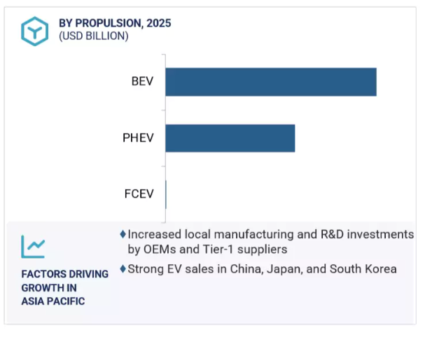Click the first diamond bullet marker
The height and width of the screenshot is (337, 425).
coord(123,234)
